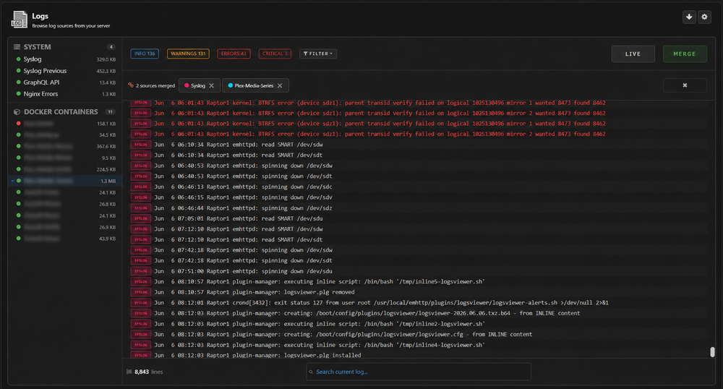723x389 pixels.
Task: Click the Docker Containers count badge 11
Action: [x=110, y=112]
